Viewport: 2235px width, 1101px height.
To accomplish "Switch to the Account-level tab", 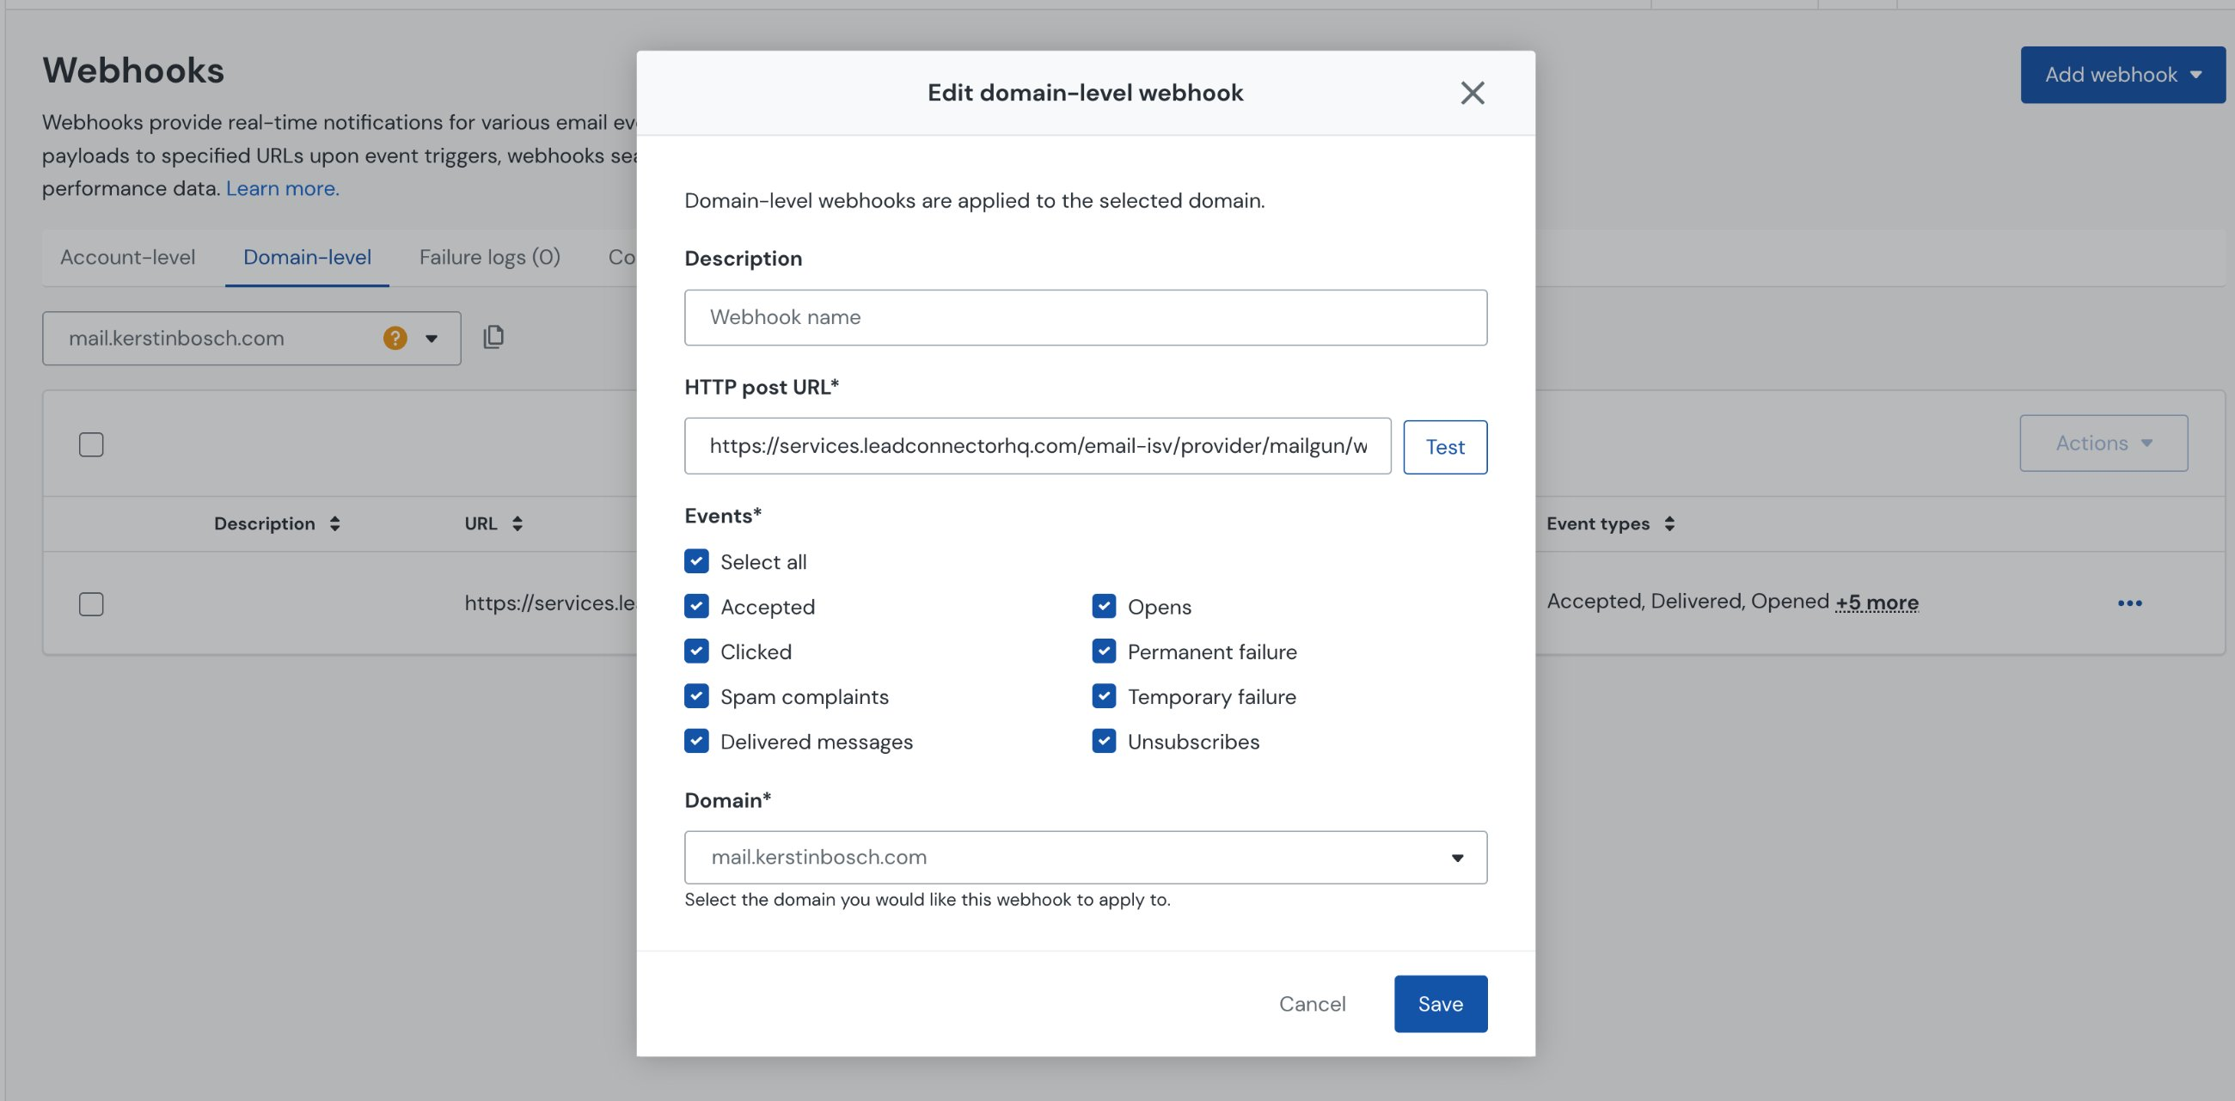I will coord(127,257).
